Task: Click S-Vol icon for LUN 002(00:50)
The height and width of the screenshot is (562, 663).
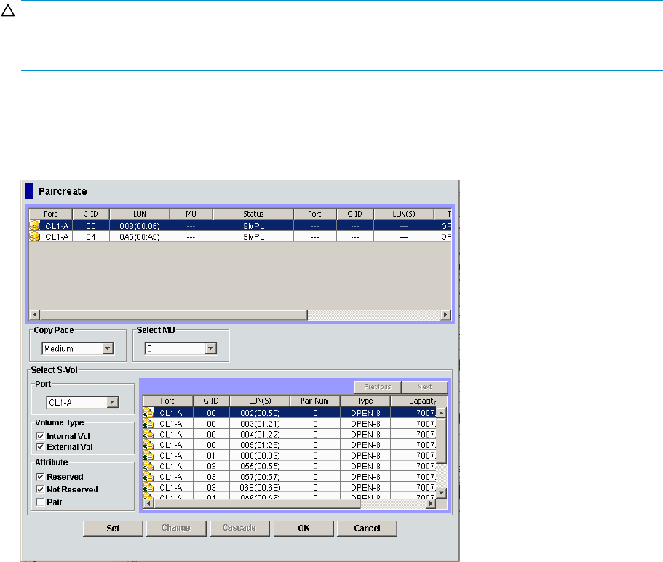Action: click(x=148, y=413)
